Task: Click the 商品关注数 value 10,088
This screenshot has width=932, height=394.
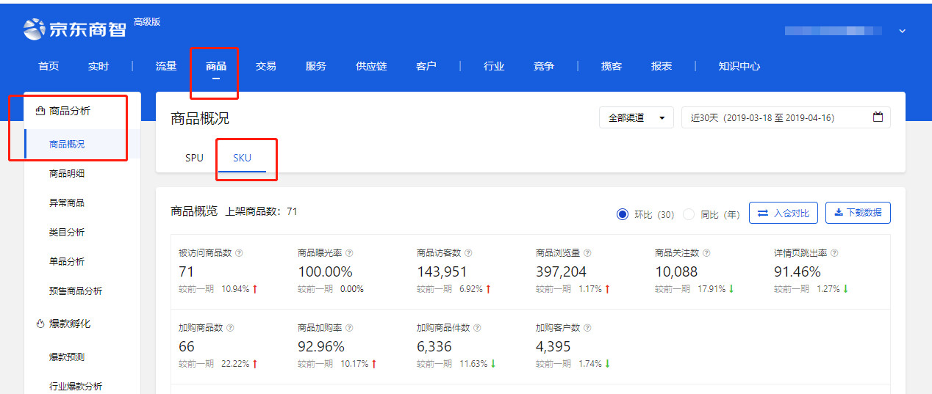Action: coord(677,271)
